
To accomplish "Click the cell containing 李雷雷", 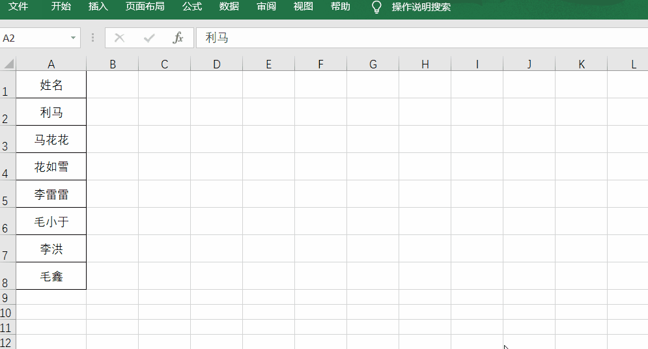I will pyautogui.click(x=51, y=193).
